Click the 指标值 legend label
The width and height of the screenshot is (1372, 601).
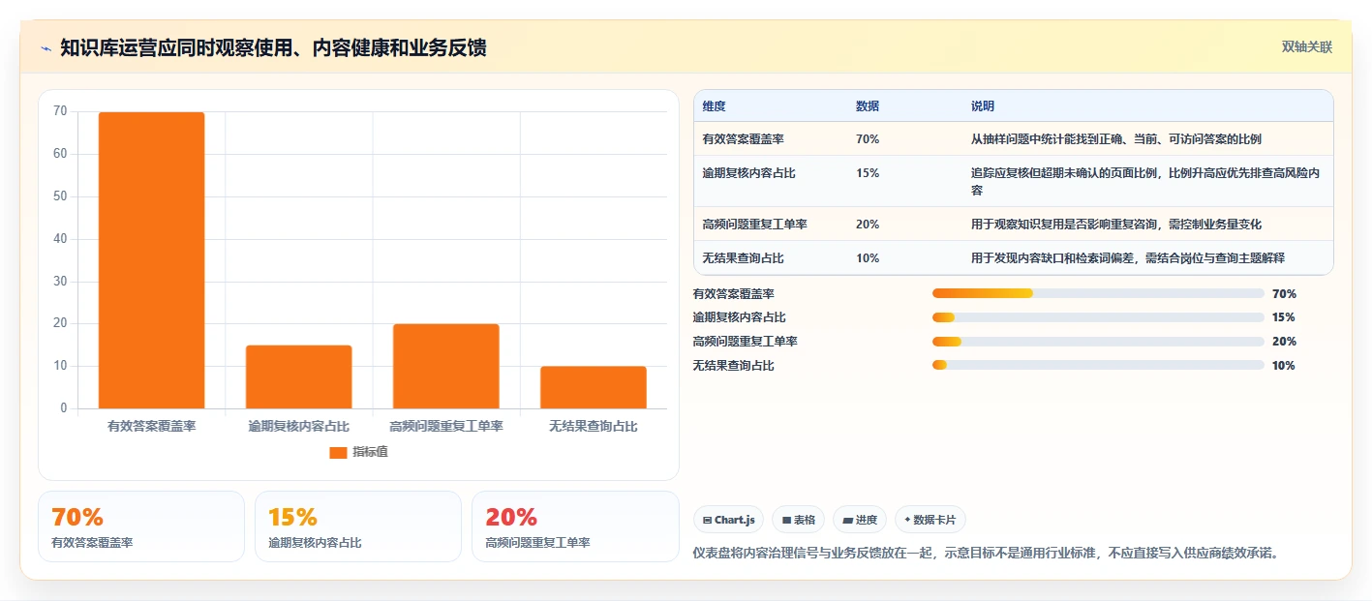(370, 452)
